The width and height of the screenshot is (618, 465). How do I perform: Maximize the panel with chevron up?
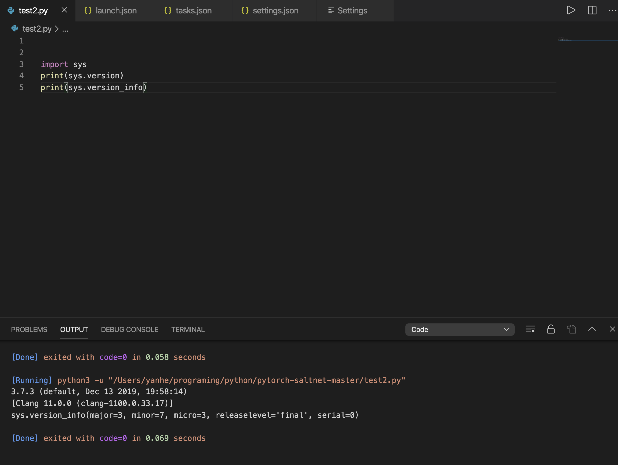coord(592,329)
